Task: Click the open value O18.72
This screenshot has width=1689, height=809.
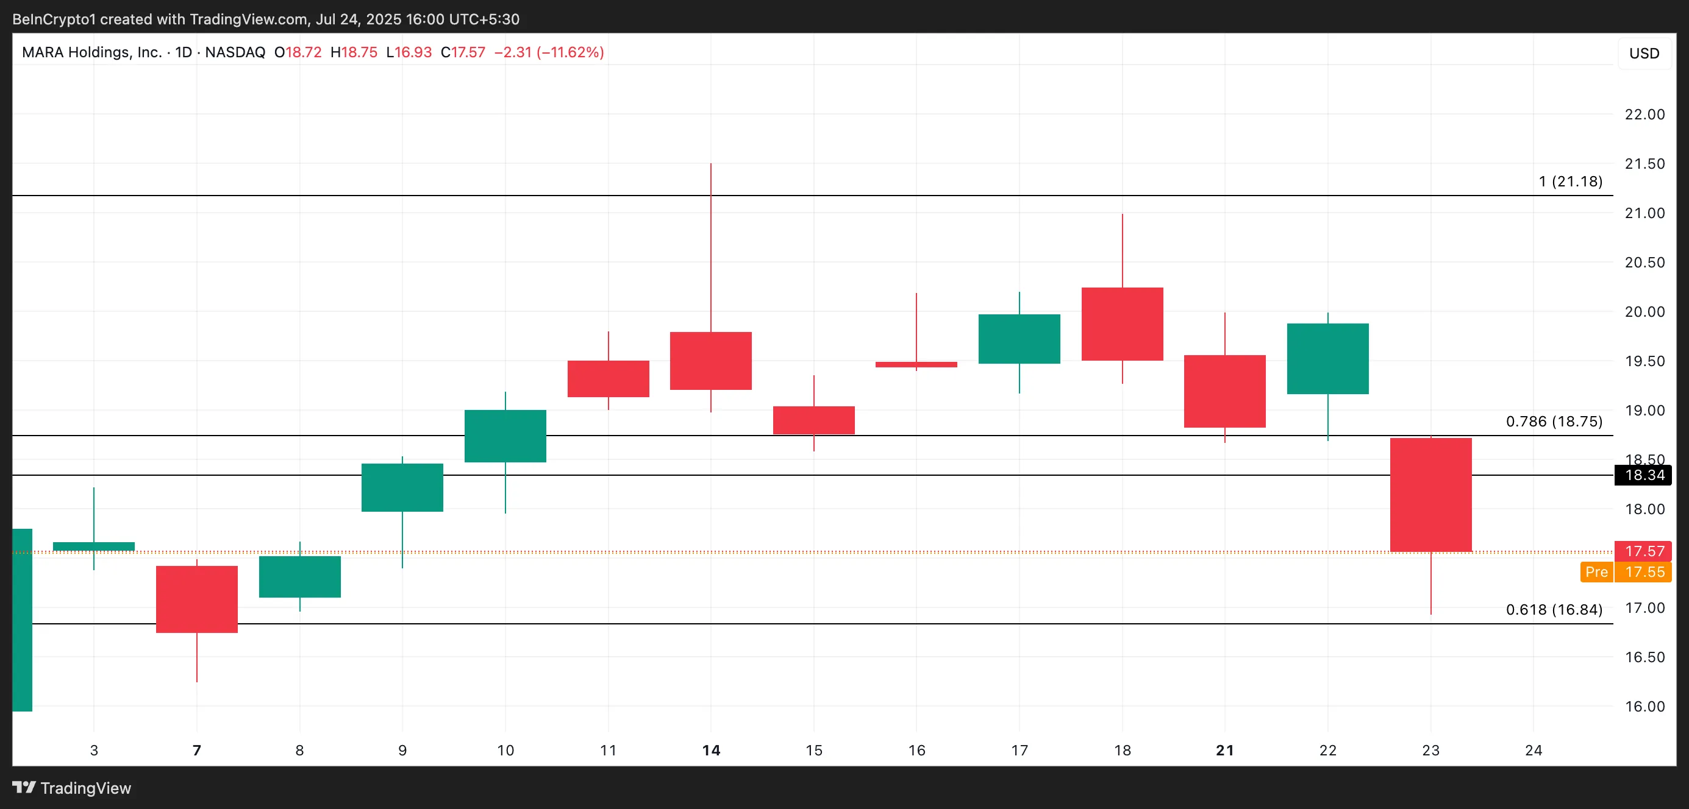Action: [298, 52]
